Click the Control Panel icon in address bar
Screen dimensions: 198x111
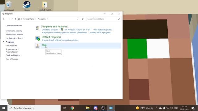(x=19, y=19)
